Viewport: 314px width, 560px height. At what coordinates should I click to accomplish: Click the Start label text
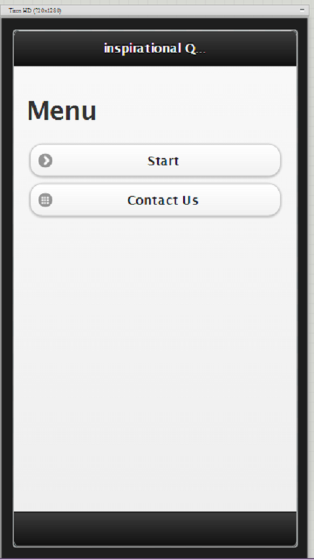click(164, 161)
